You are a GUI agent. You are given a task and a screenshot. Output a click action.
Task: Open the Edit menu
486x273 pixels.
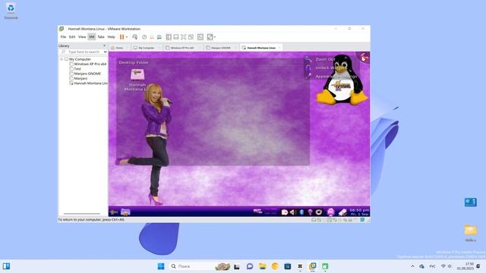72,37
